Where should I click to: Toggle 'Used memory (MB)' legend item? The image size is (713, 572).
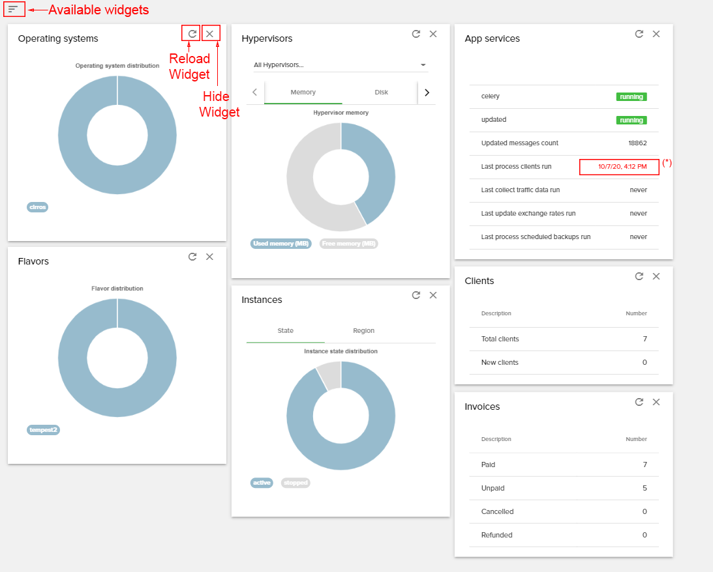[281, 244]
